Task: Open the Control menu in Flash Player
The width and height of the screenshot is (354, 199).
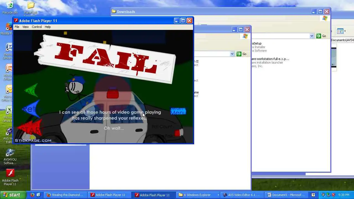Action: click(x=37, y=27)
